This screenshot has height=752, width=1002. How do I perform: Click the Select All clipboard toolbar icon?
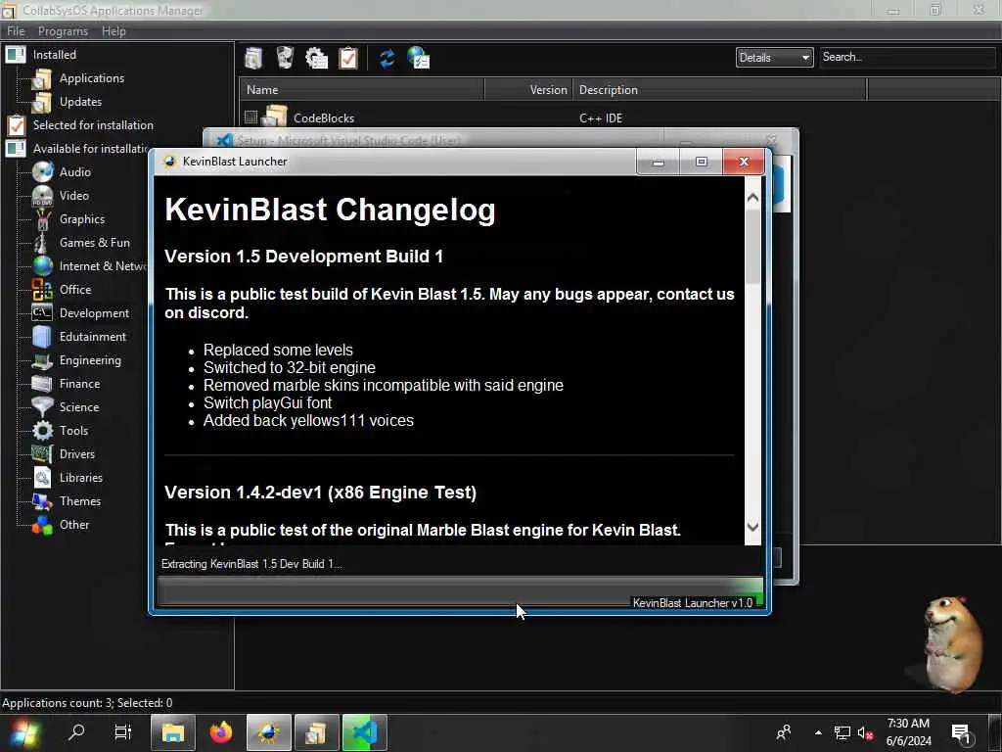coord(348,58)
